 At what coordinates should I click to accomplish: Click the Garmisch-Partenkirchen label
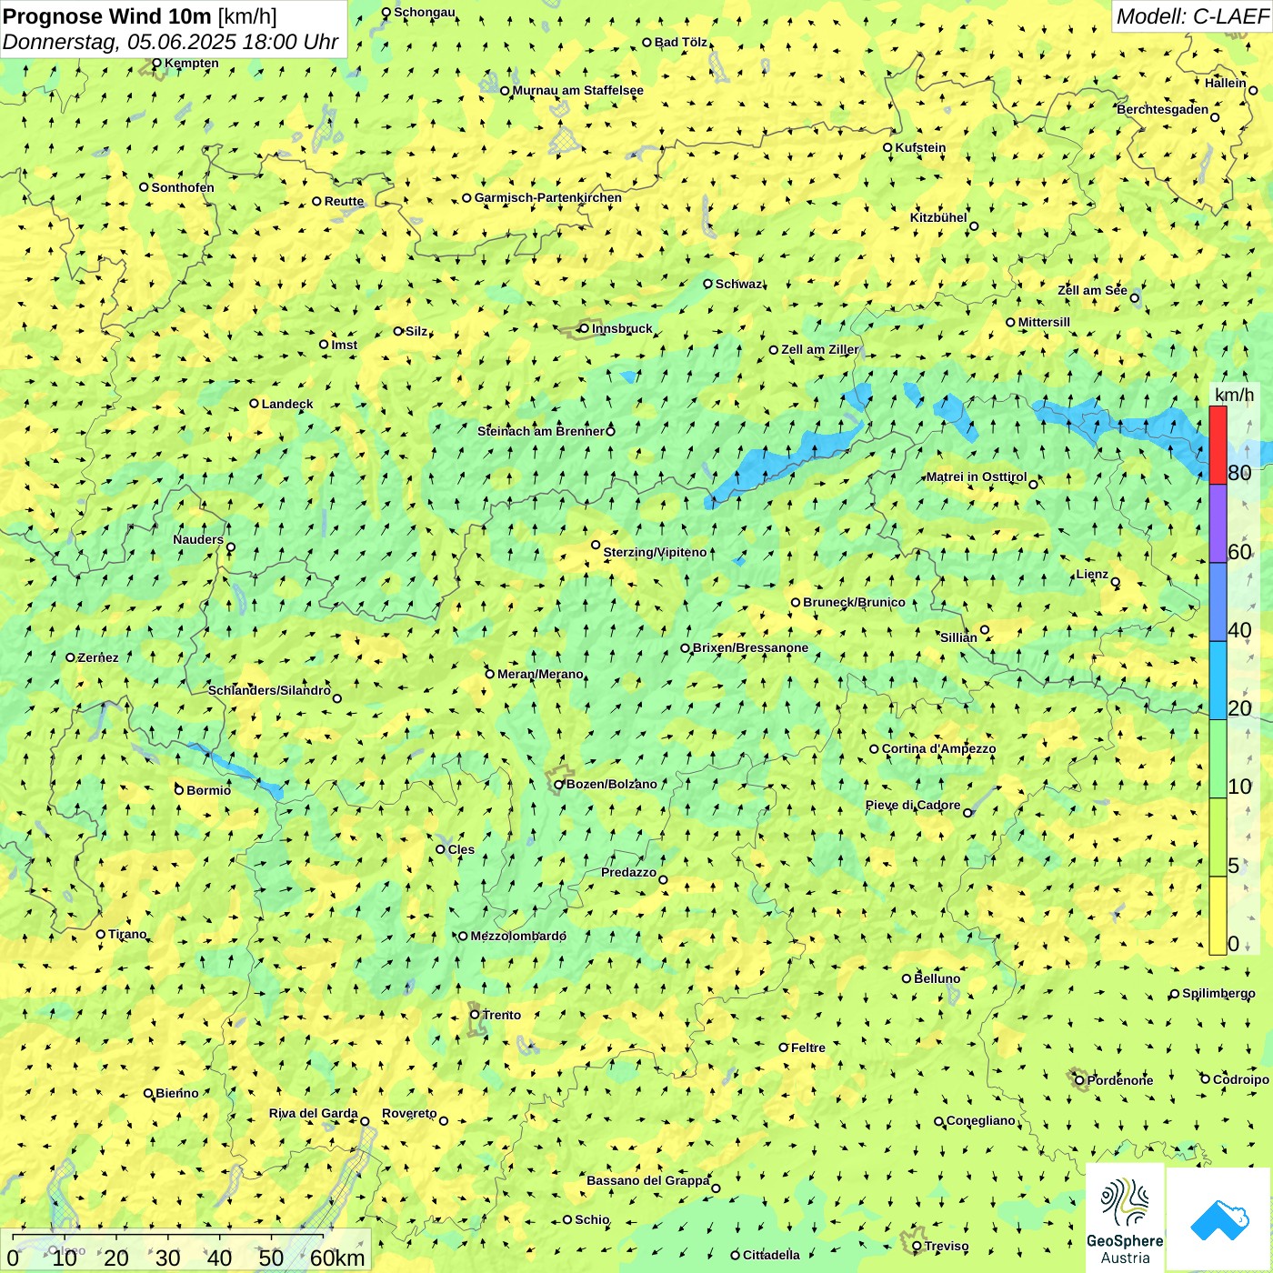coord(548,197)
